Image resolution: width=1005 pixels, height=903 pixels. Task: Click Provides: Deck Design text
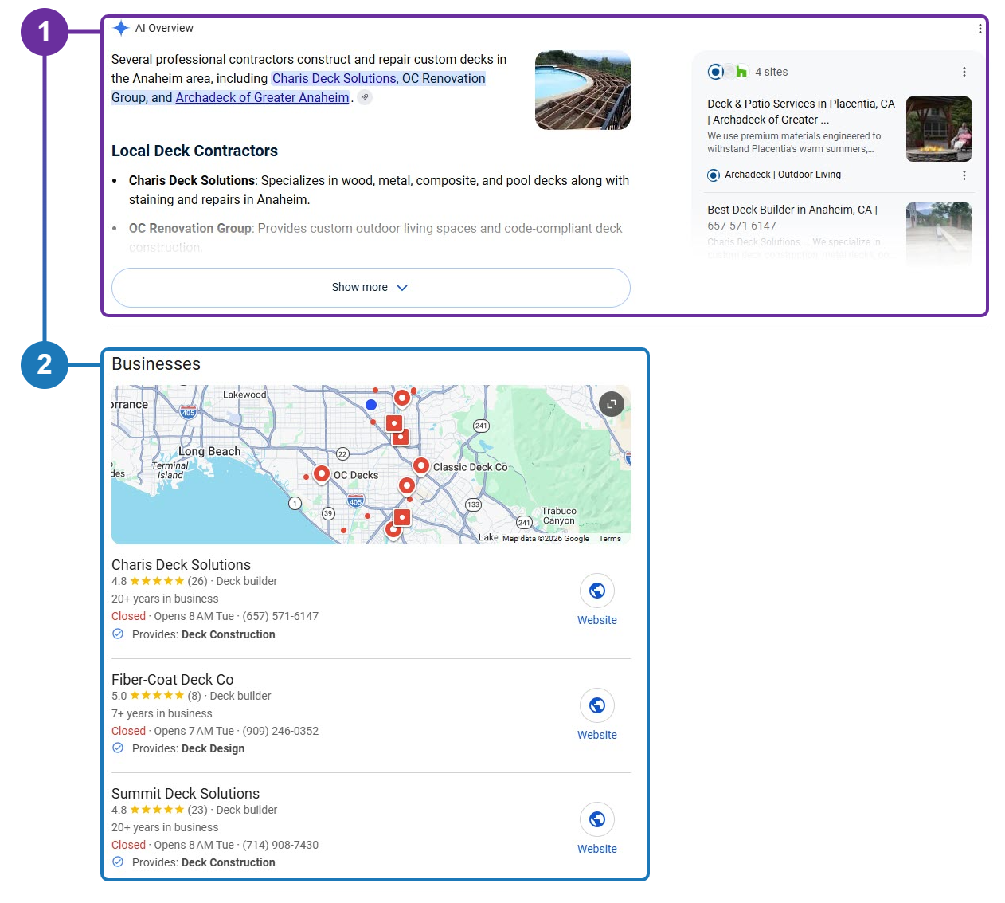click(x=188, y=748)
